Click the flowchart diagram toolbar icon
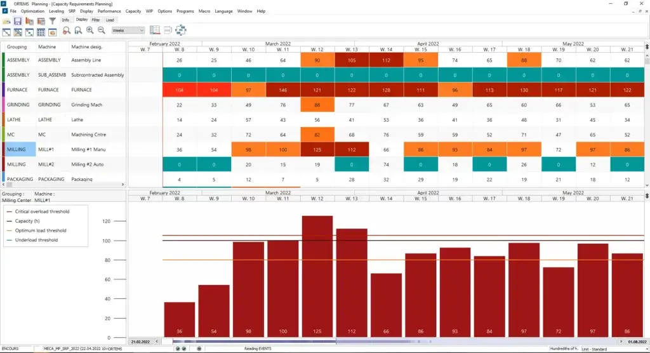Screen dimensions: 650x353 click(180, 30)
